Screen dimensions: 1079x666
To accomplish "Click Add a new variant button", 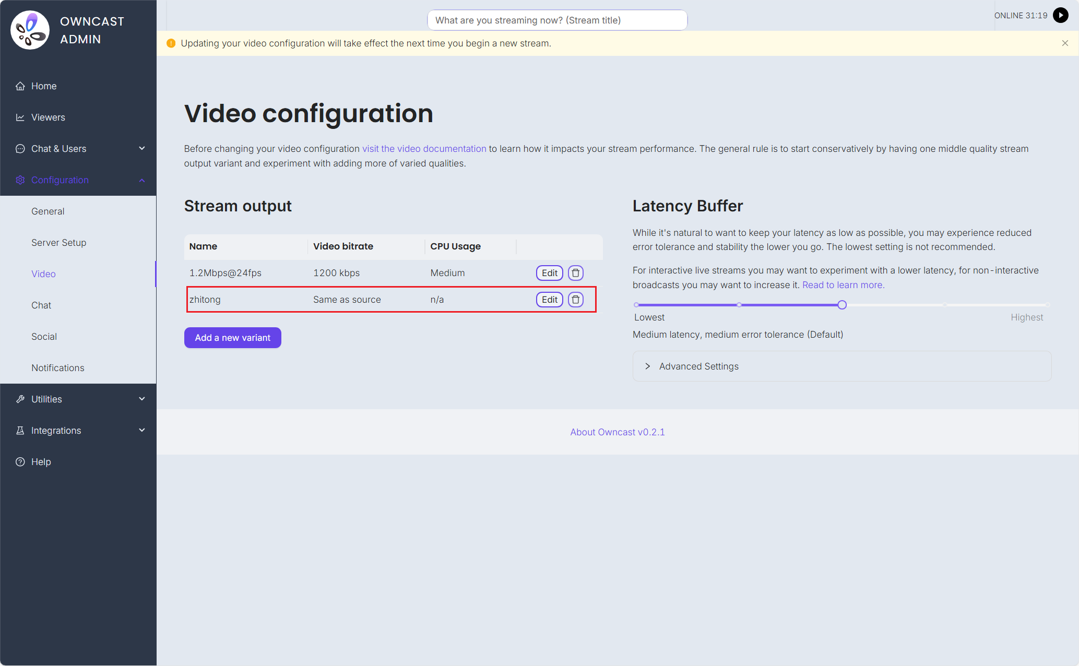I will click(233, 338).
